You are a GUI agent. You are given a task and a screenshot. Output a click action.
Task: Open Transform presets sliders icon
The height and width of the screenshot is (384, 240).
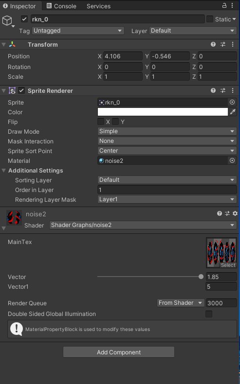click(223, 44)
